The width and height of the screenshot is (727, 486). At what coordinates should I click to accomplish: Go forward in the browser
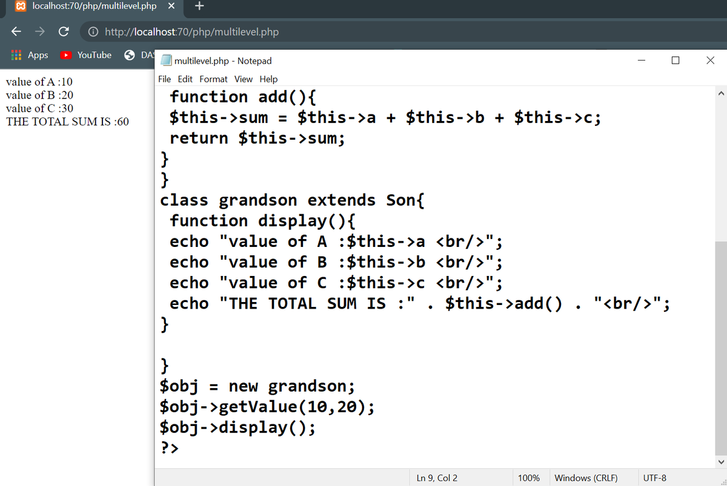41,31
